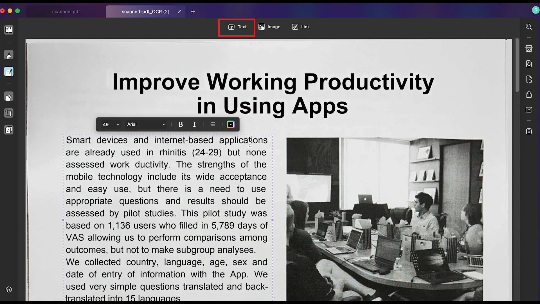Run OCR on the current document
Viewport: 540px width, 304px height.
(x=529, y=48)
